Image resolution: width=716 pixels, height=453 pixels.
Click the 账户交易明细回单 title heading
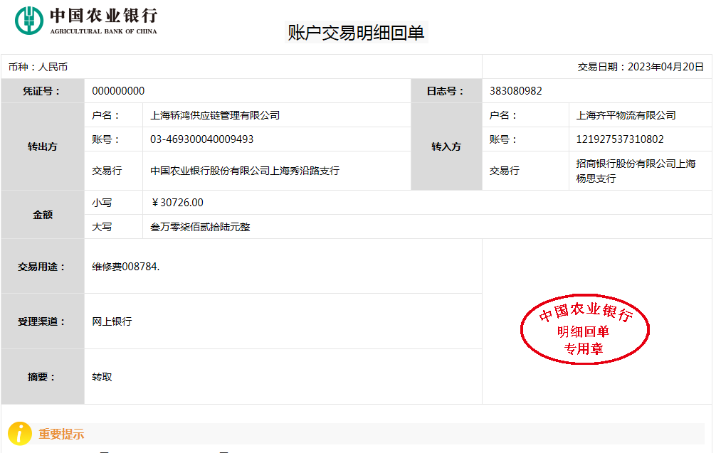356,33
